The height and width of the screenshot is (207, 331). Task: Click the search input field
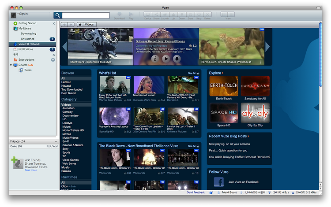(x=86, y=15)
